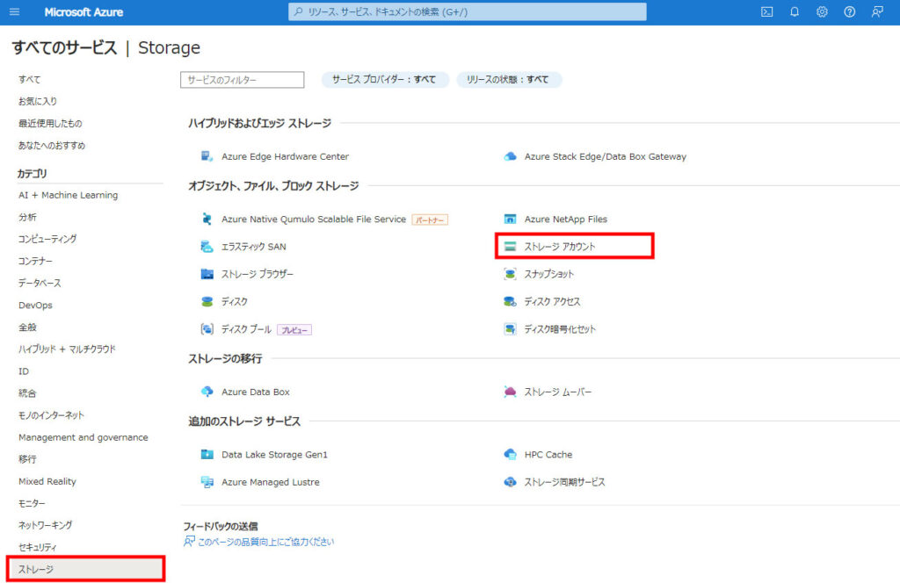Select the 移行 category
Image resolution: width=900 pixels, height=583 pixels.
point(27,459)
